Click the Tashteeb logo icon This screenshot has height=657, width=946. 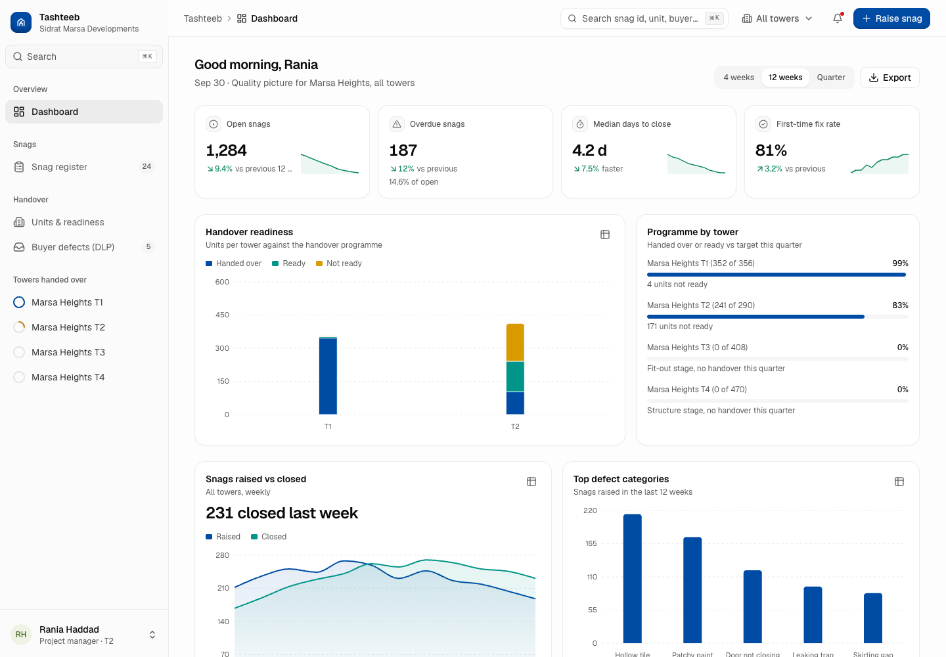point(21,22)
